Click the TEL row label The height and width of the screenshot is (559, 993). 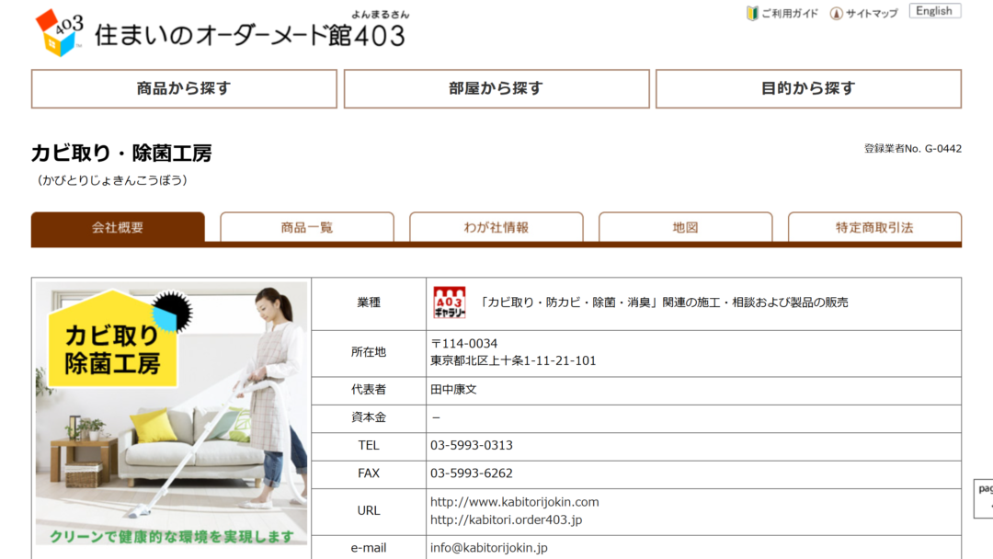pos(369,446)
